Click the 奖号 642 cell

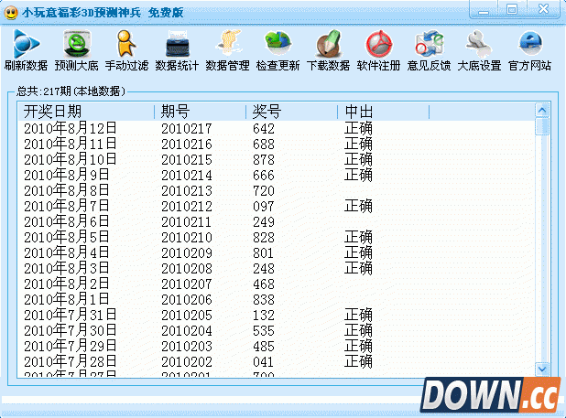pos(264,129)
